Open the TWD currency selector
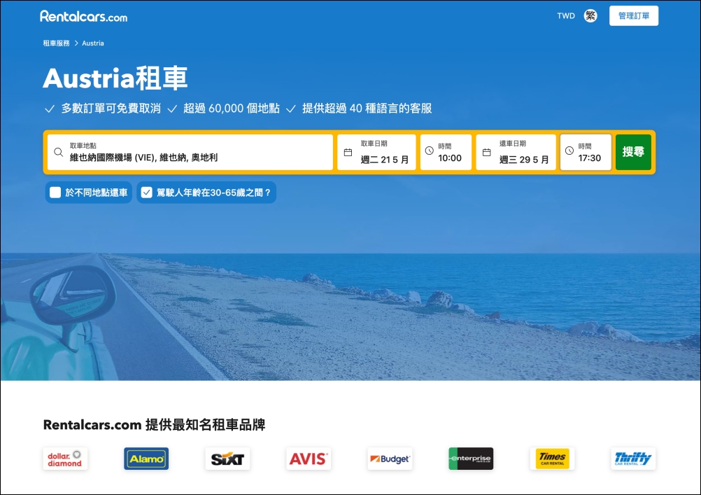Screen dimensions: 701x495 click(565, 15)
